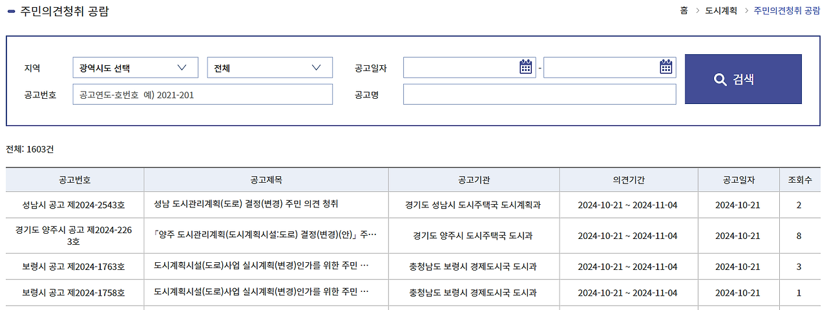Select 보령시 공고 제2024-1763호 cell

pos(75,266)
